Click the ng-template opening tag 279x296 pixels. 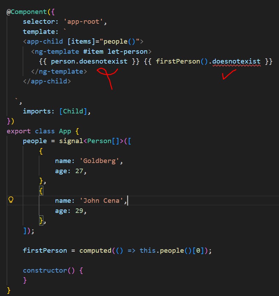(91, 52)
